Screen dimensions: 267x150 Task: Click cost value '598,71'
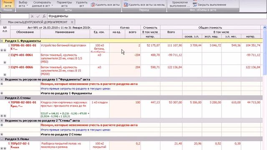155,67
